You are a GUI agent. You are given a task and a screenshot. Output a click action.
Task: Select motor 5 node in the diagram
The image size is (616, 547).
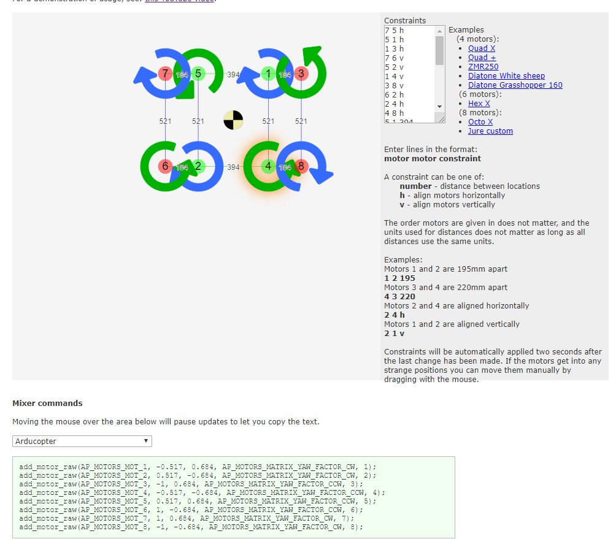pos(198,74)
